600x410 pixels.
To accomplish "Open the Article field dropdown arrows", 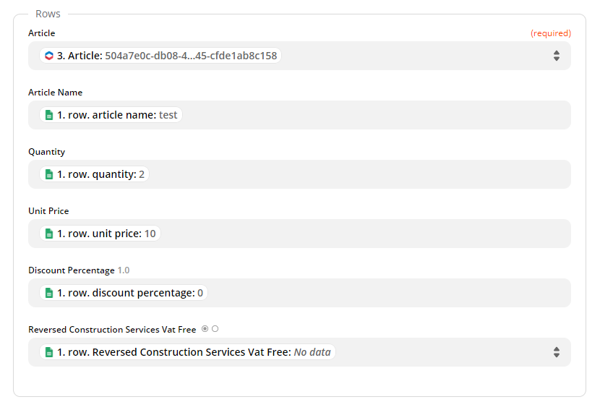I will coord(556,56).
